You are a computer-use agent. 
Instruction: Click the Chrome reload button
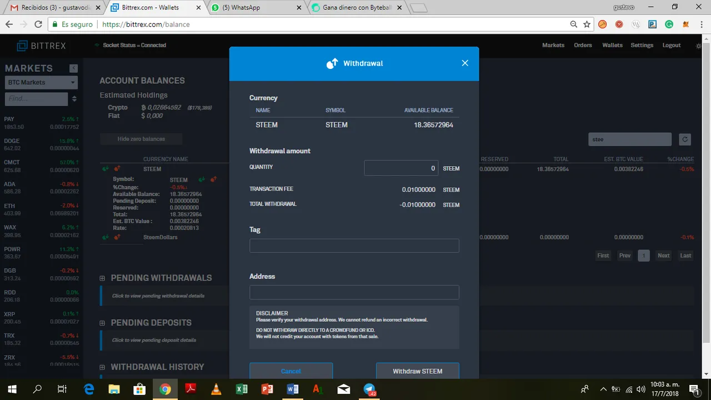point(38,24)
